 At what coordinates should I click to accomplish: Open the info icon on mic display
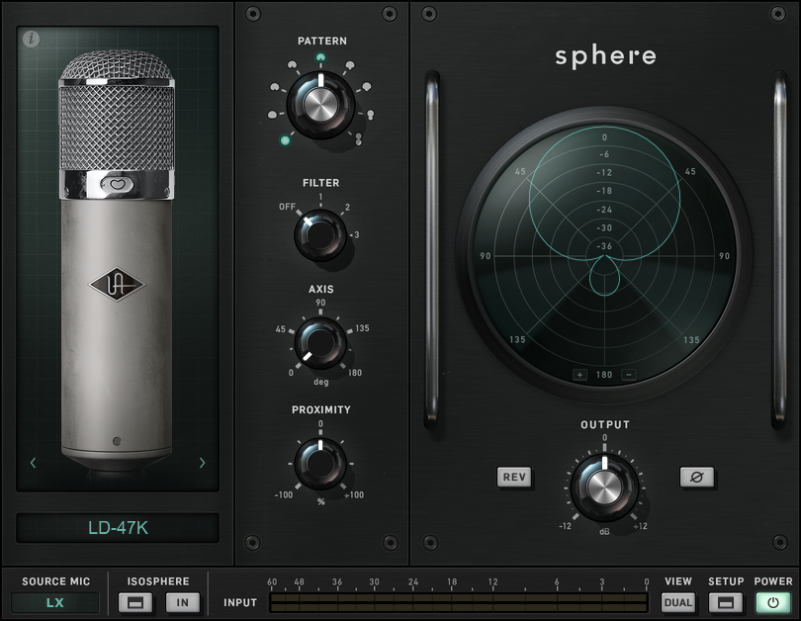(32, 39)
